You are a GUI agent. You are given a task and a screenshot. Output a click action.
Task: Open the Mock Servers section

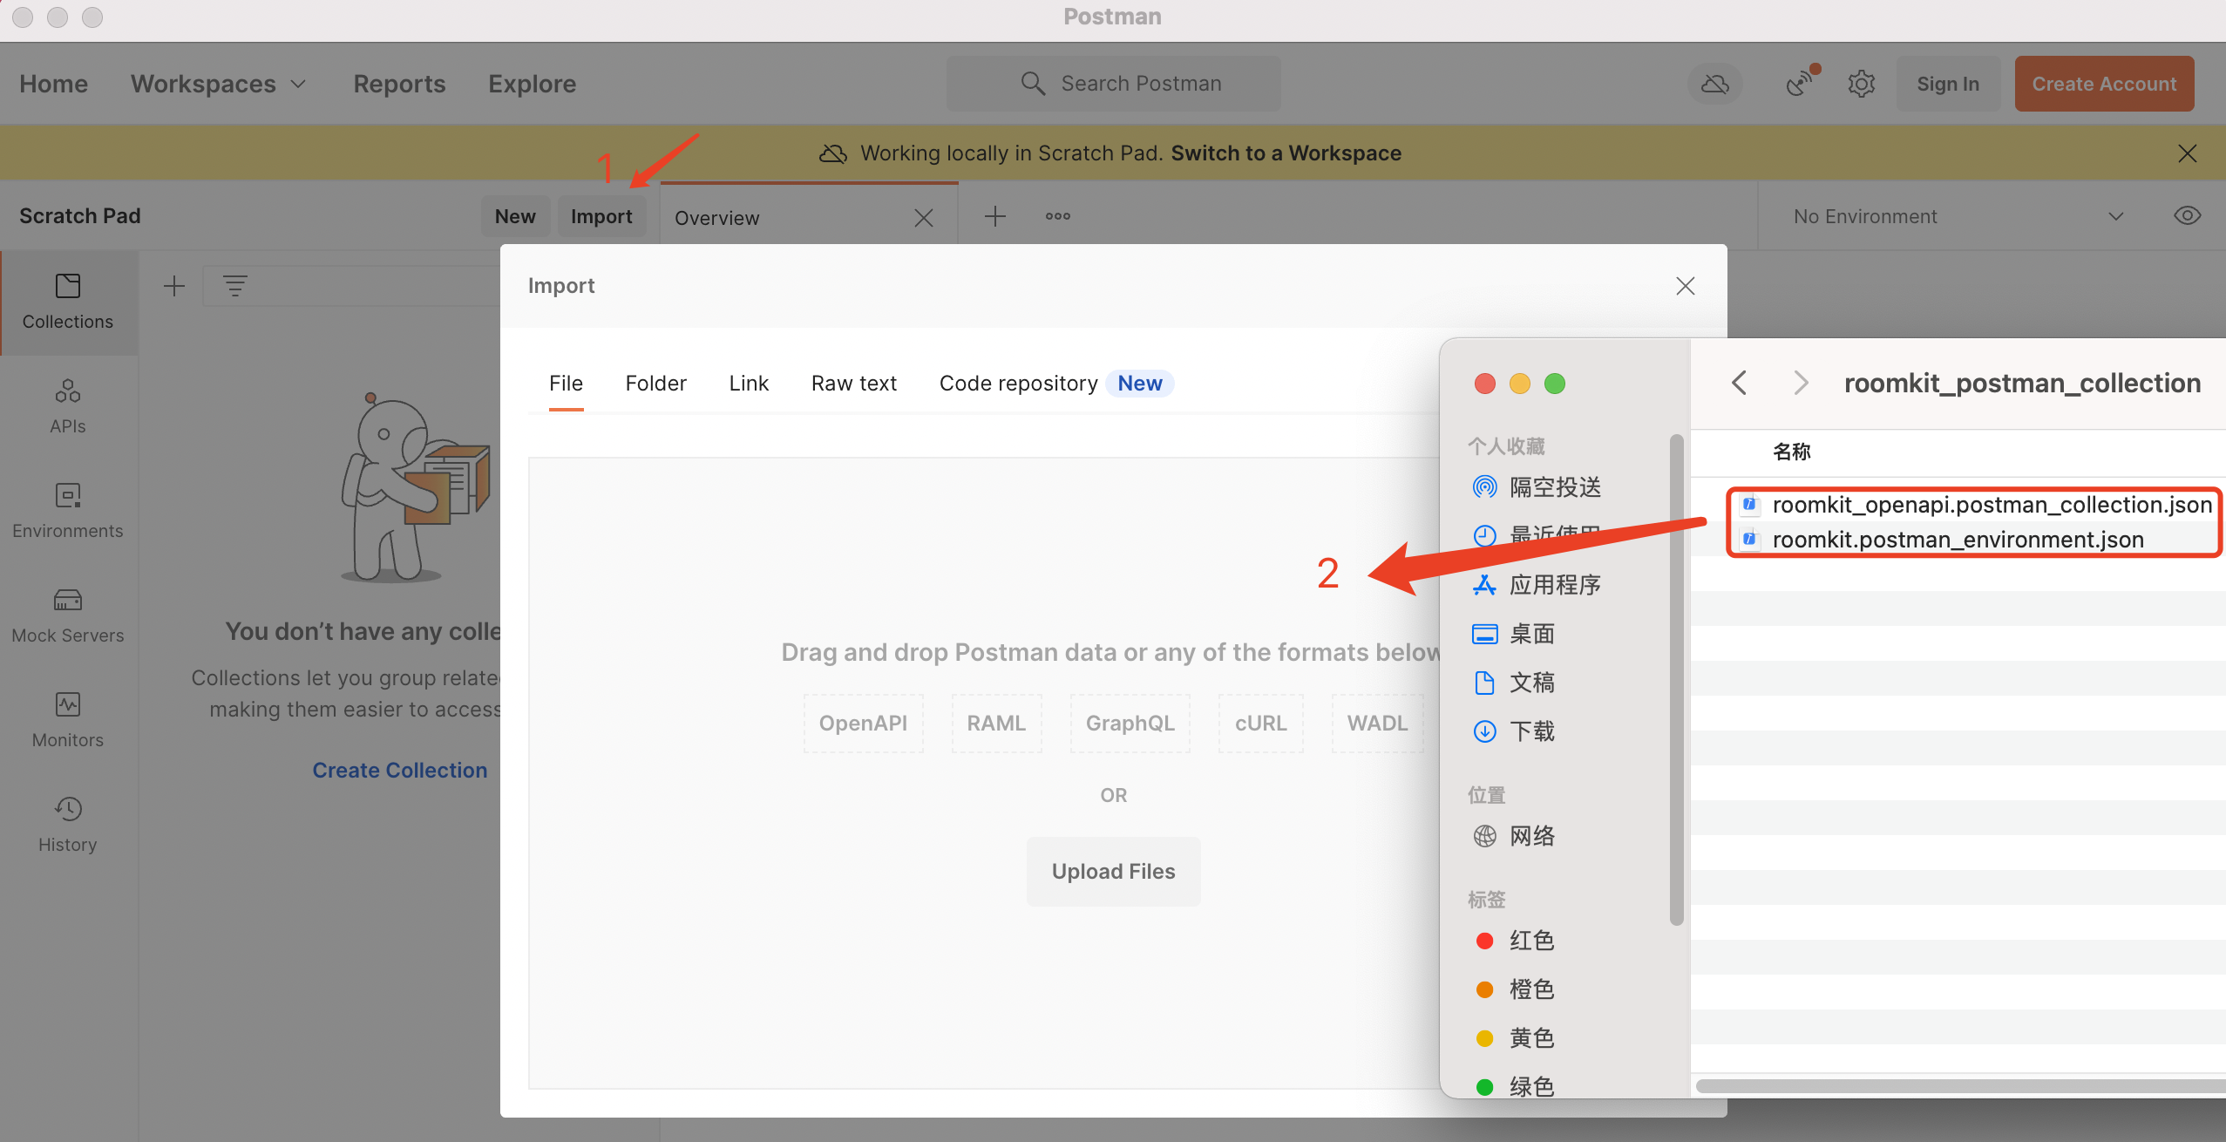point(68,615)
